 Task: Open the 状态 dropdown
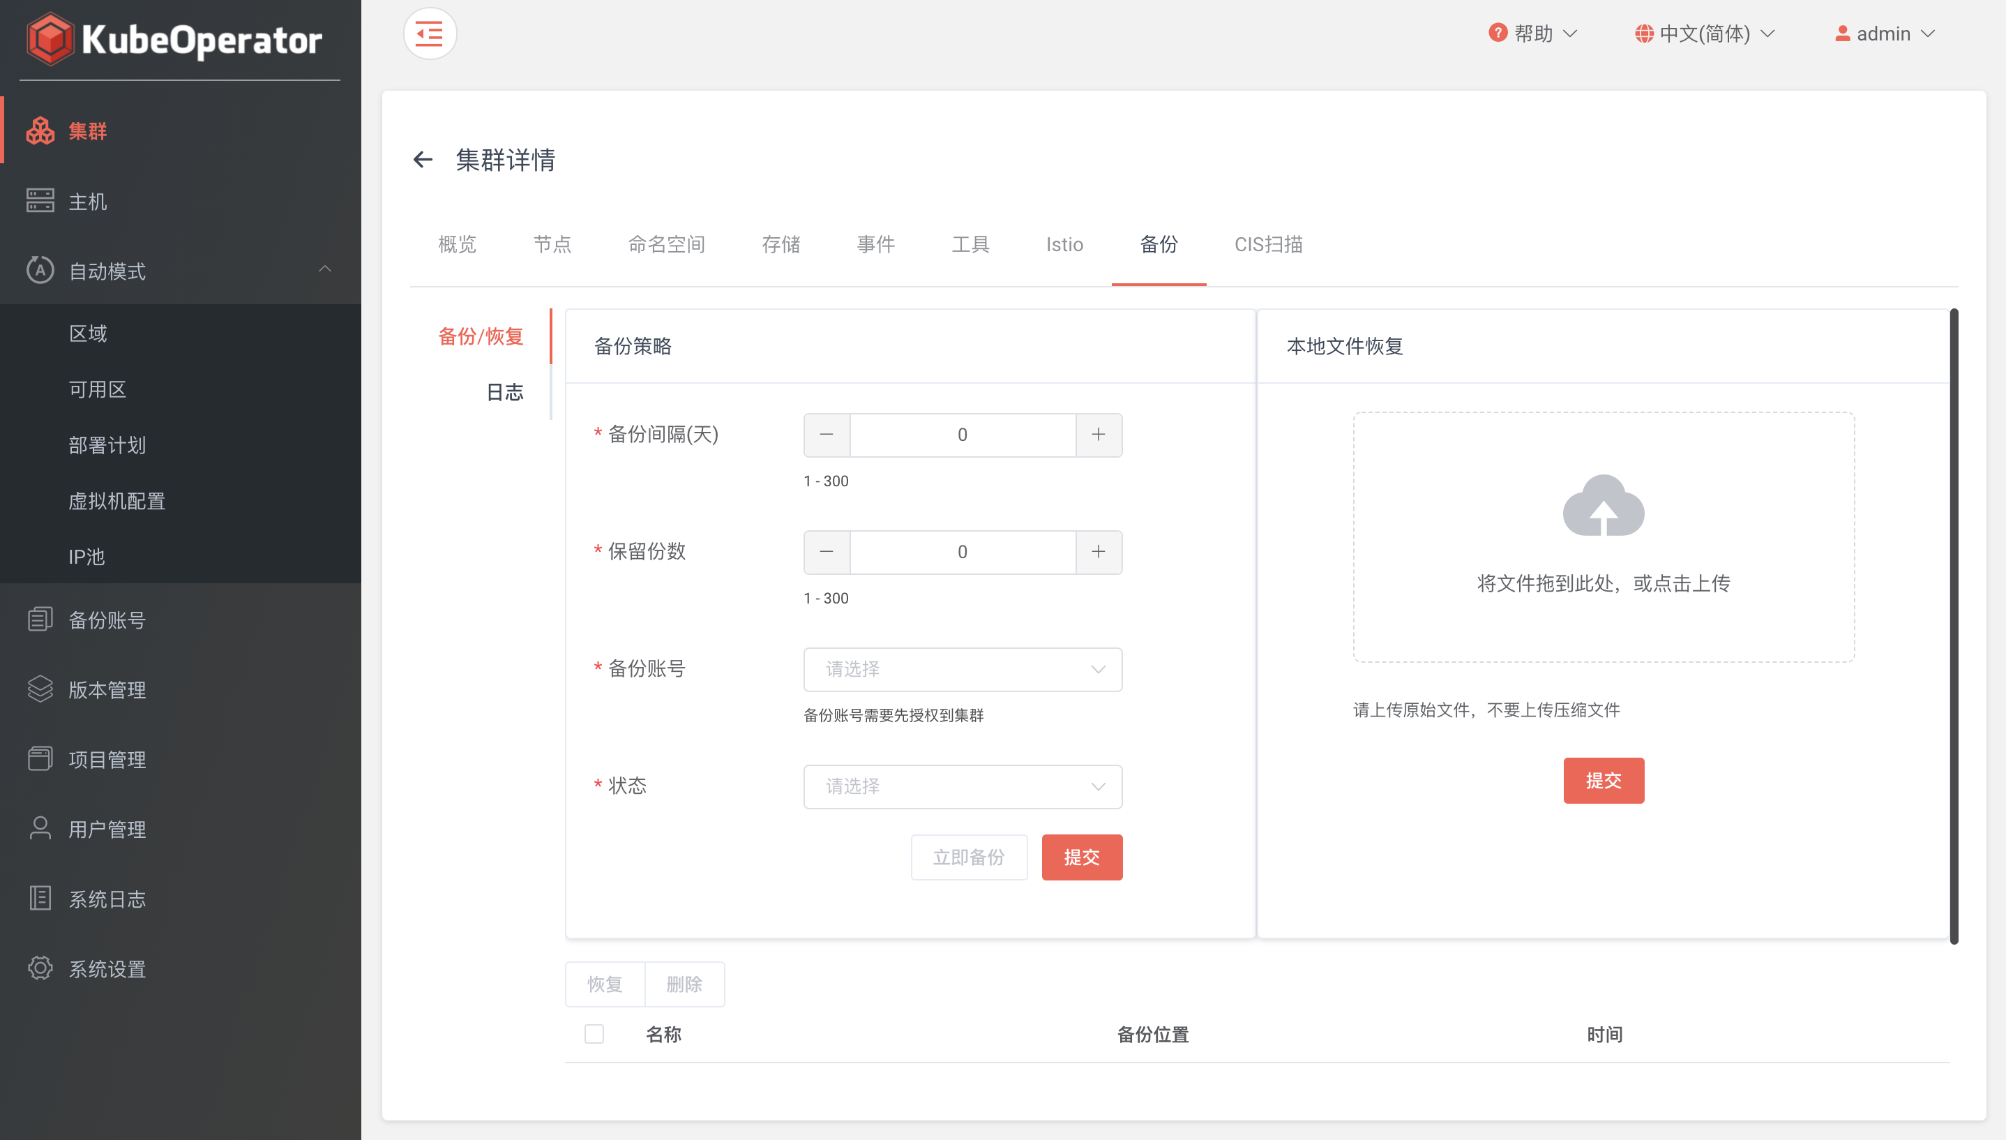963,786
